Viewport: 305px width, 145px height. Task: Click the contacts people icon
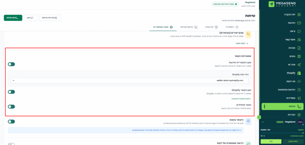299,39
